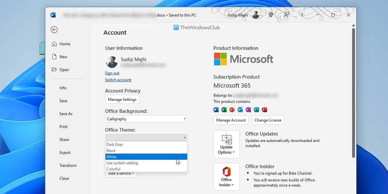The image size is (388, 194).
Task: Open the Update Options menu
Action: pyautogui.click(x=227, y=144)
